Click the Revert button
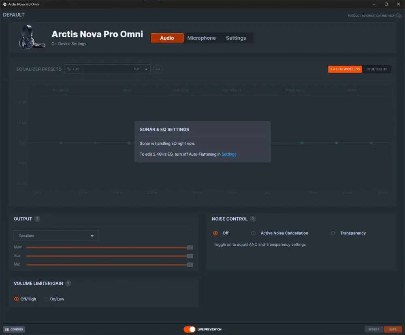405x335 pixels. [373, 329]
